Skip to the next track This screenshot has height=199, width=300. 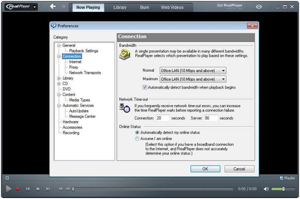(48, 189)
